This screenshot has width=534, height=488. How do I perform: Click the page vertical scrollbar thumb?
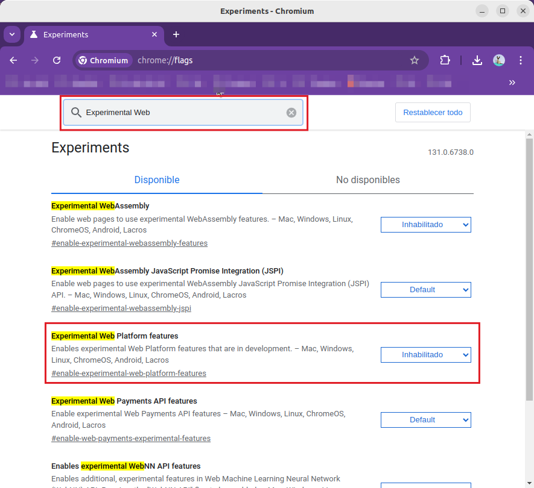pyautogui.click(x=529, y=269)
